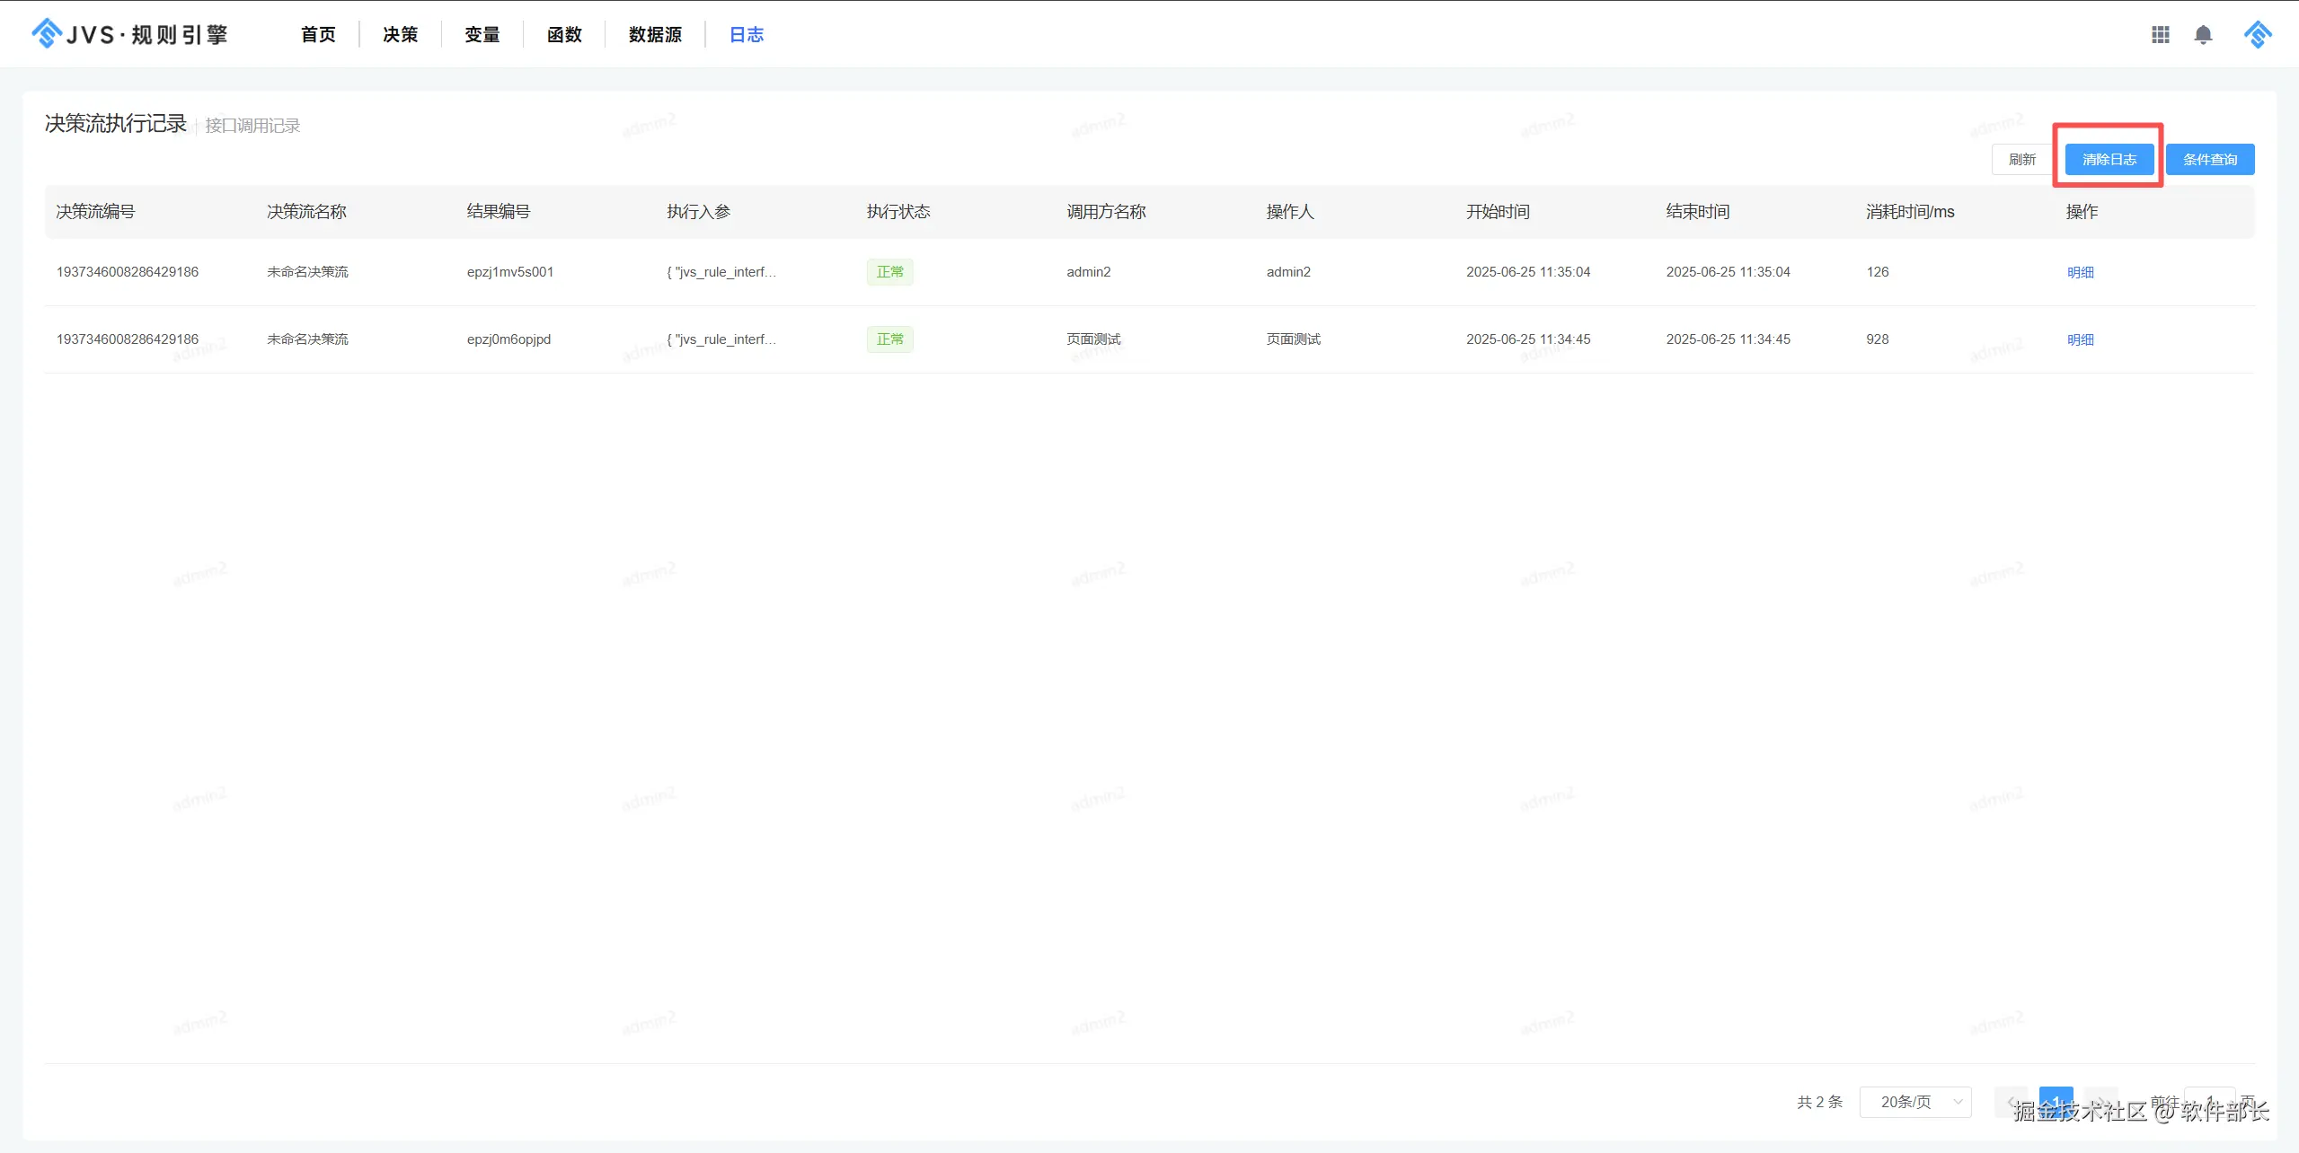Select the 决策流执行记录 tab
2299x1153 pixels.
(x=116, y=124)
